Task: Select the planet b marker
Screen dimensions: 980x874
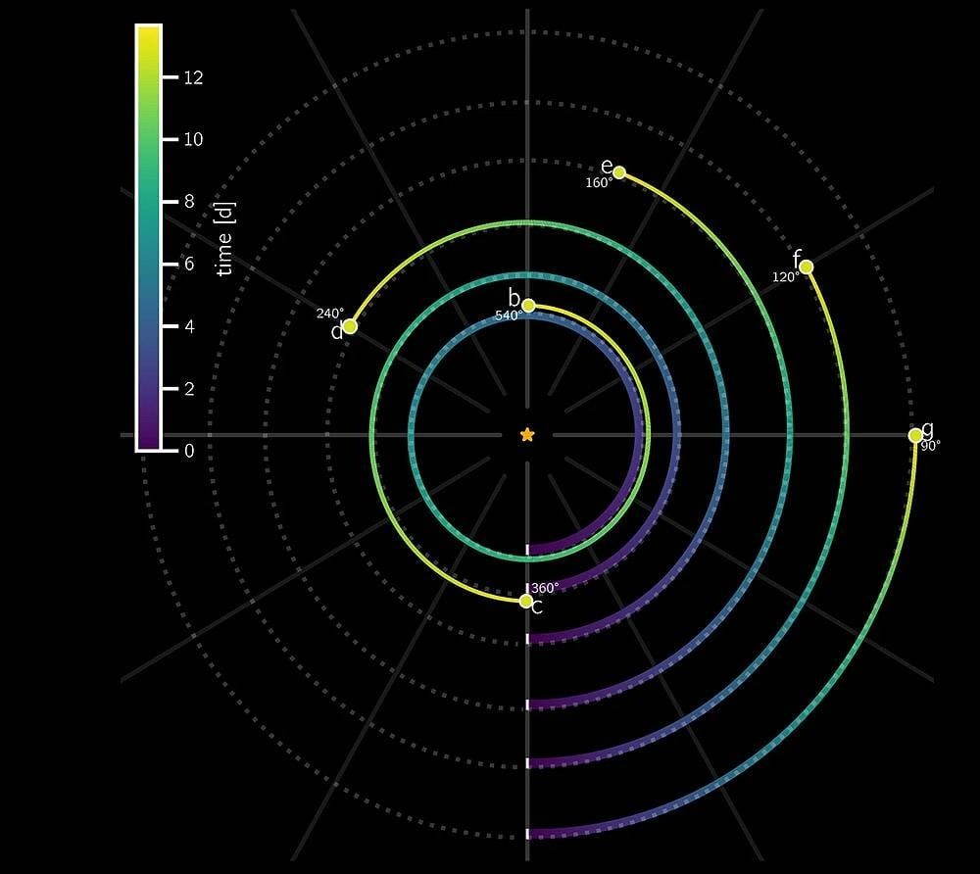Action: pos(526,305)
